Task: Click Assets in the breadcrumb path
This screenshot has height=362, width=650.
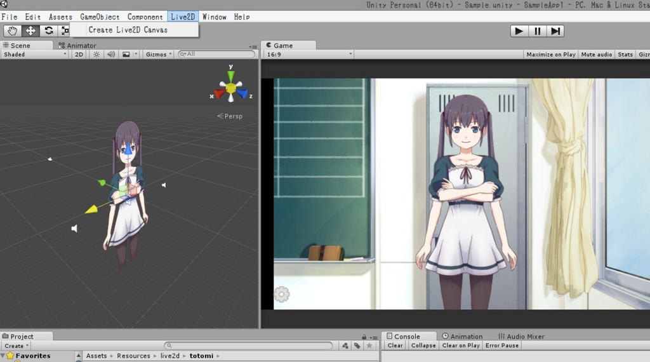Action: coord(96,356)
